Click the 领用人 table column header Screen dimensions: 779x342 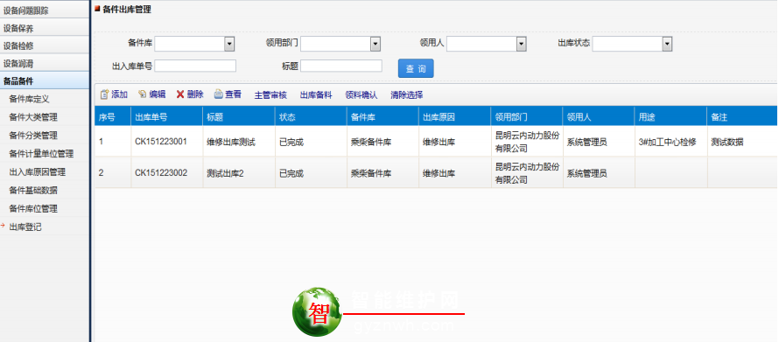point(599,117)
